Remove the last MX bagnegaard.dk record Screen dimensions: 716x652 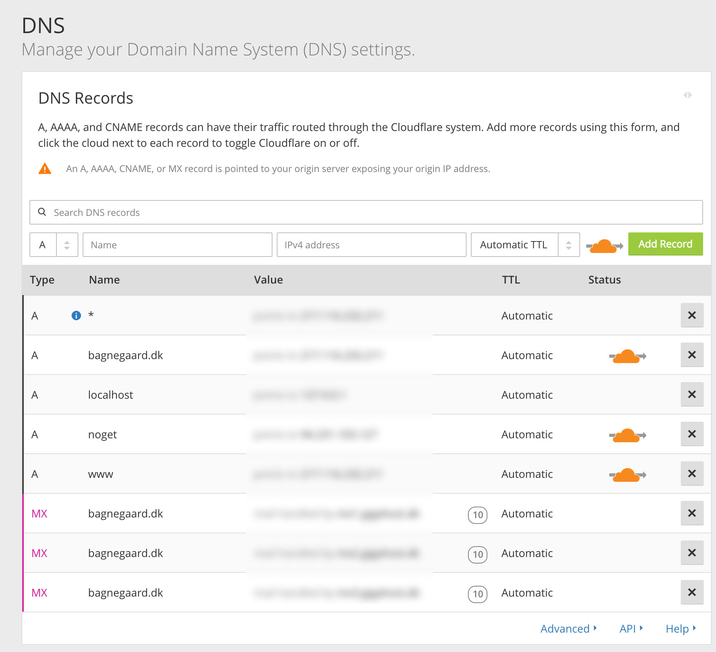[x=692, y=593]
